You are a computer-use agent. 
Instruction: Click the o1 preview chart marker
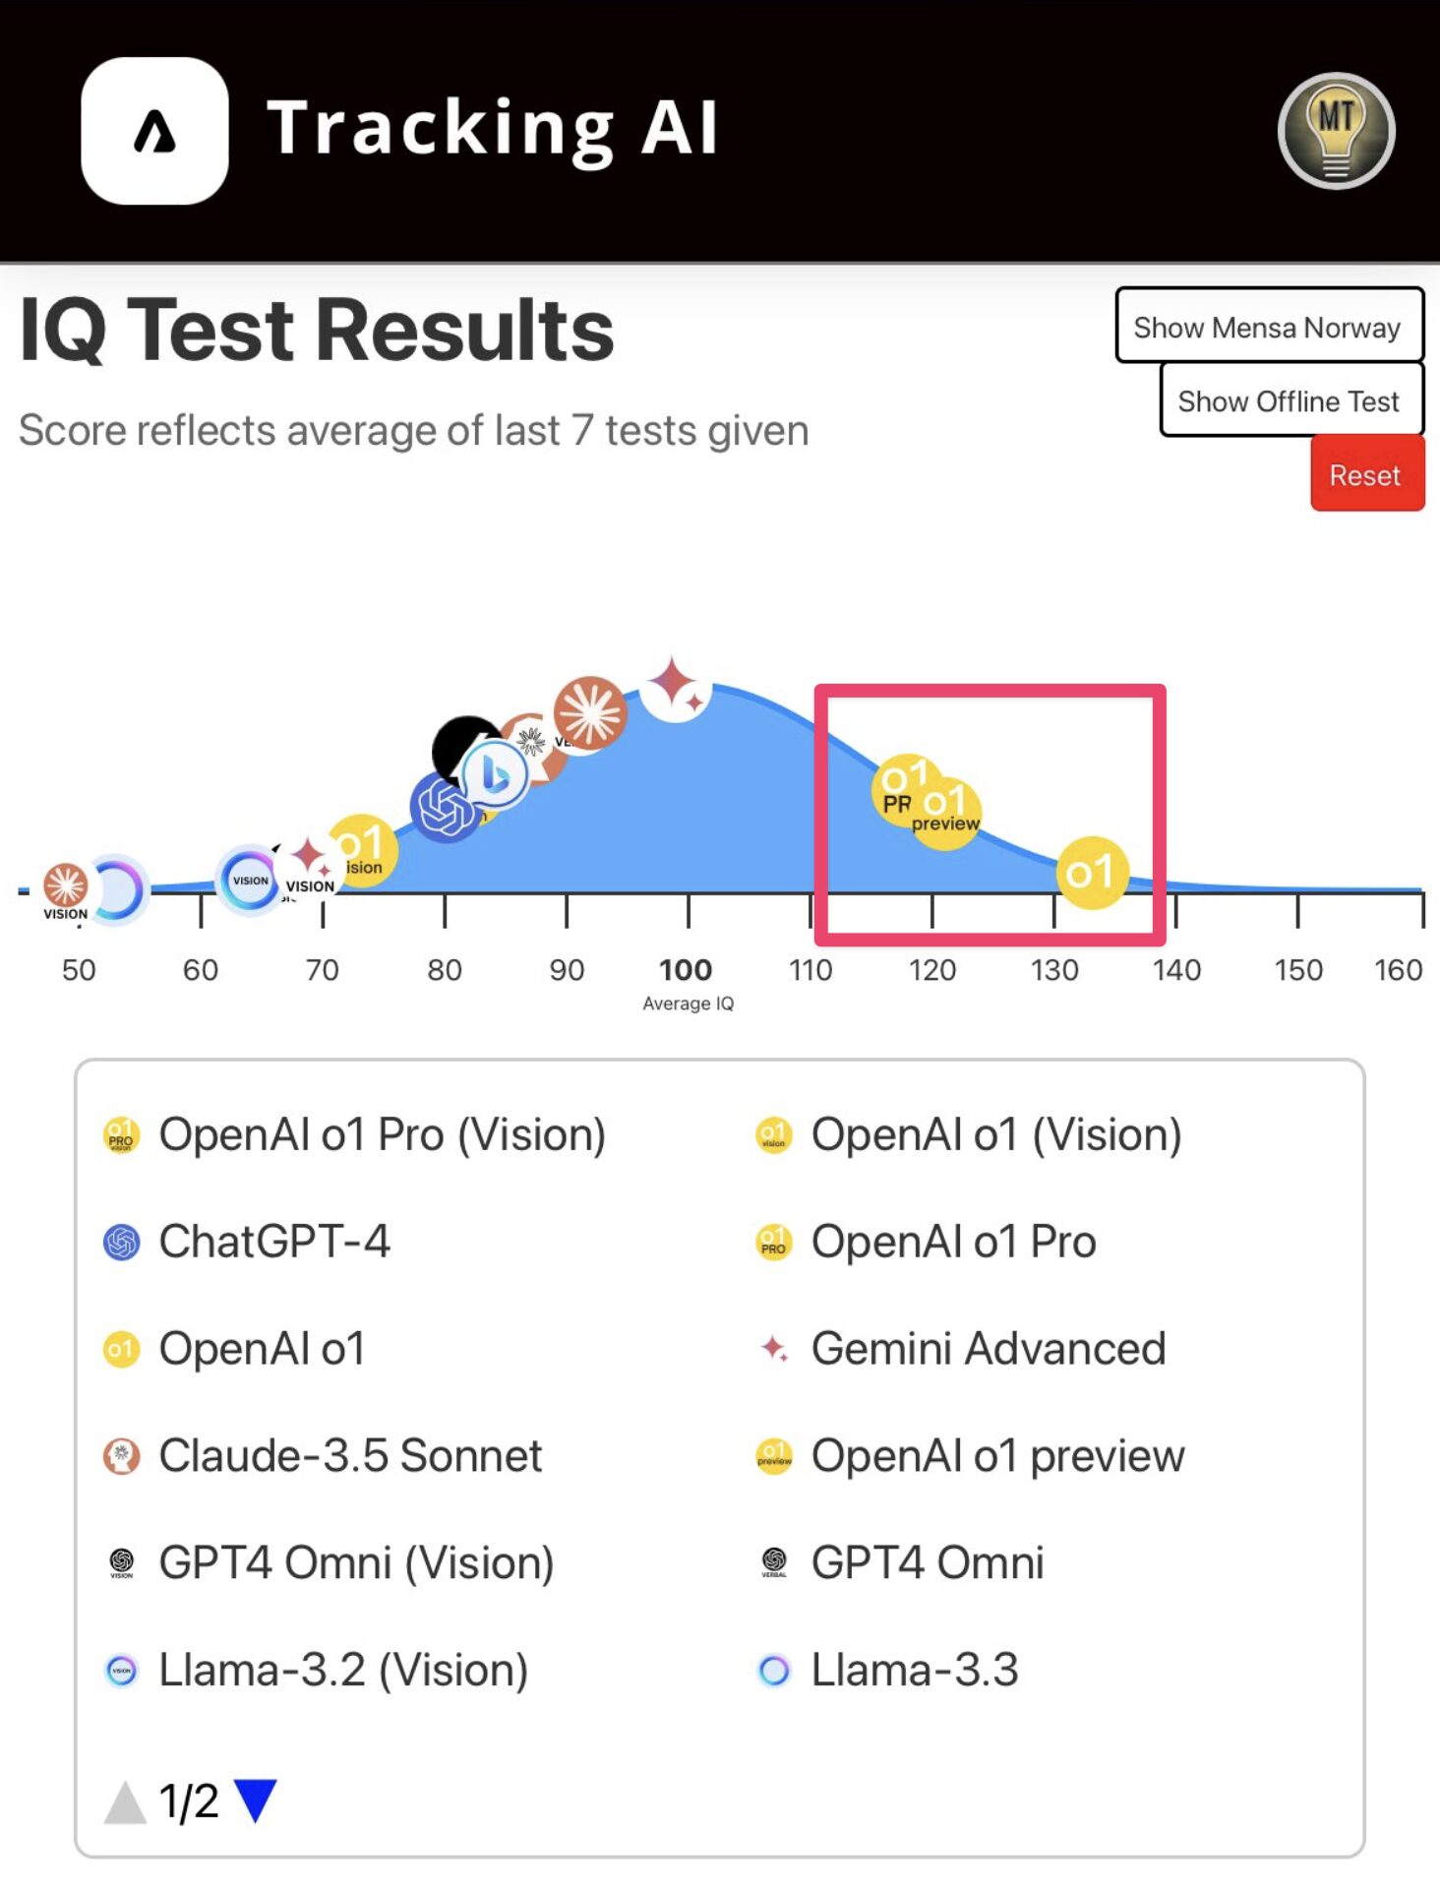(948, 815)
